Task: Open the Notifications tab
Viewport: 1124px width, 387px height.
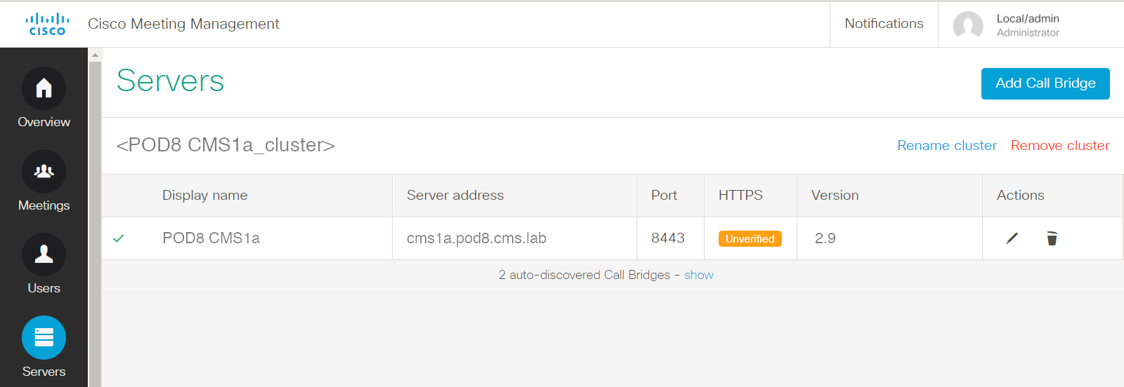Action: pyautogui.click(x=884, y=24)
